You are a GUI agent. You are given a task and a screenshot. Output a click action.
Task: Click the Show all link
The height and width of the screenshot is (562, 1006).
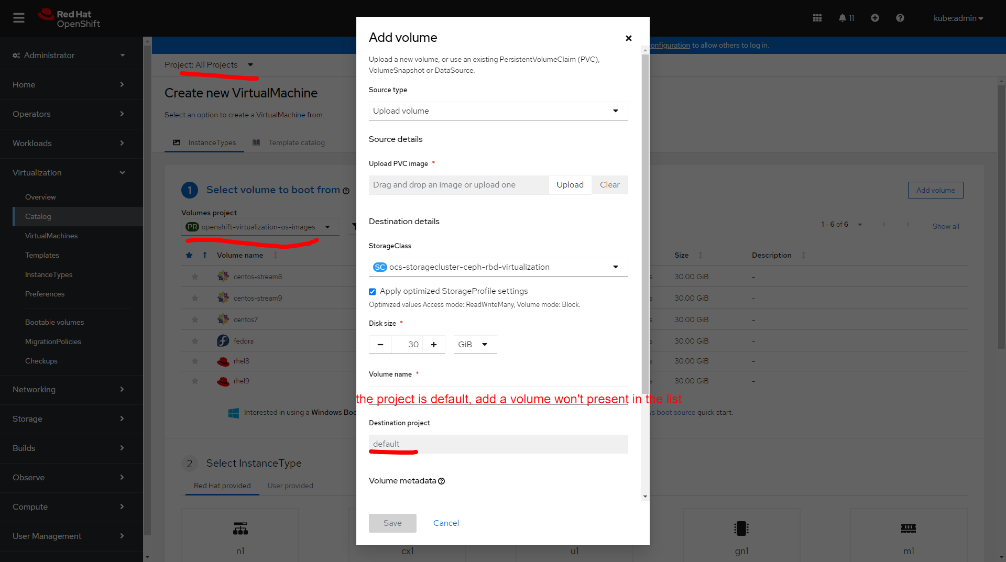click(x=946, y=227)
